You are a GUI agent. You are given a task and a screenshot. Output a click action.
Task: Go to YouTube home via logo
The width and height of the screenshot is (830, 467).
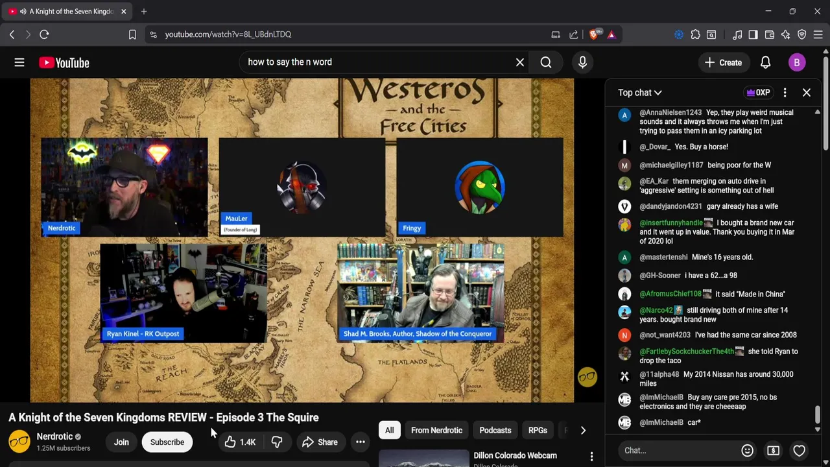click(x=64, y=63)
